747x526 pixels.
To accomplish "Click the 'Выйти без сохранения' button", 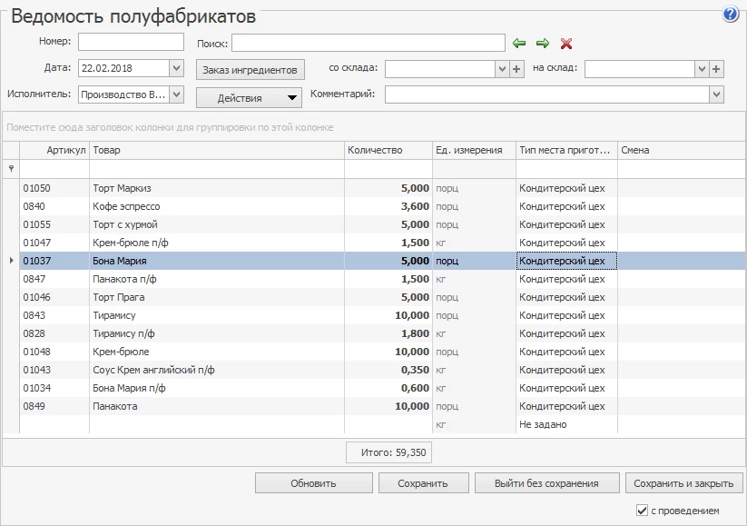I will coord(547,483).
